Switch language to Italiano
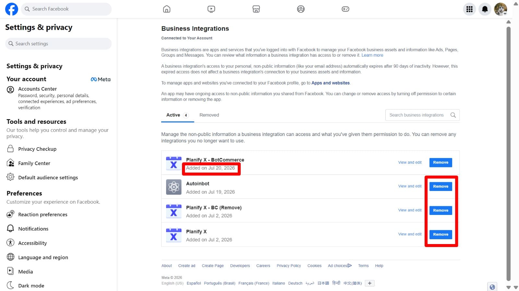Screen dimensions: 519x291 (279, 283)
